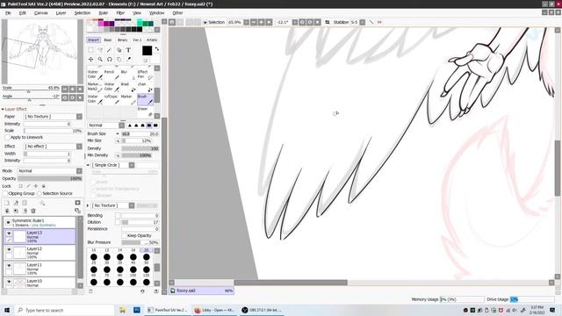Click the Windows search box in taskbar
The image size is (562, 316).
pos(64,310)
